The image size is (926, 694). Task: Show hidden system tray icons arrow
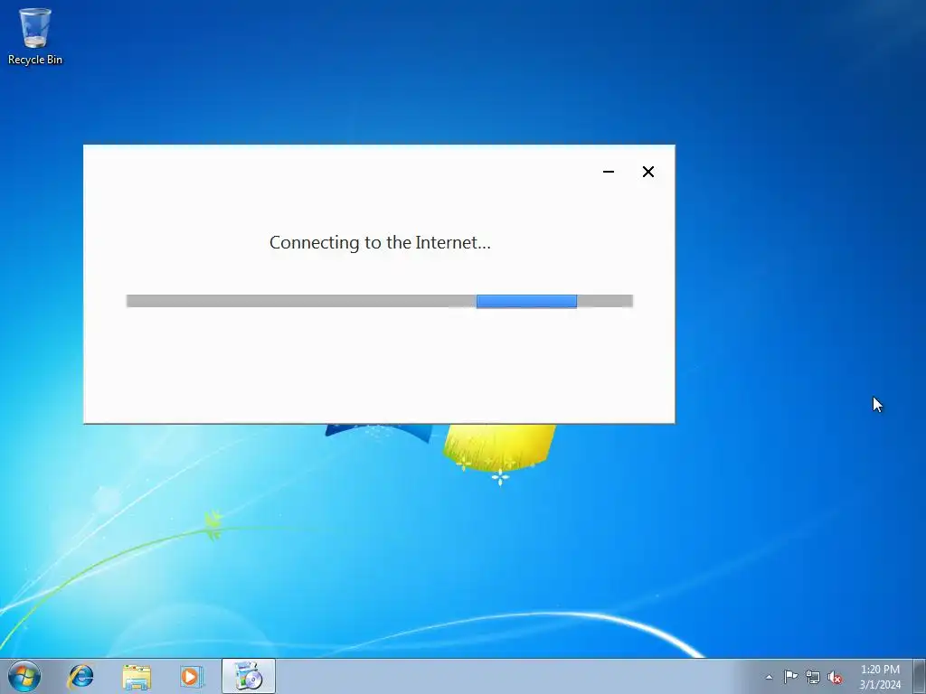point(769,677)
